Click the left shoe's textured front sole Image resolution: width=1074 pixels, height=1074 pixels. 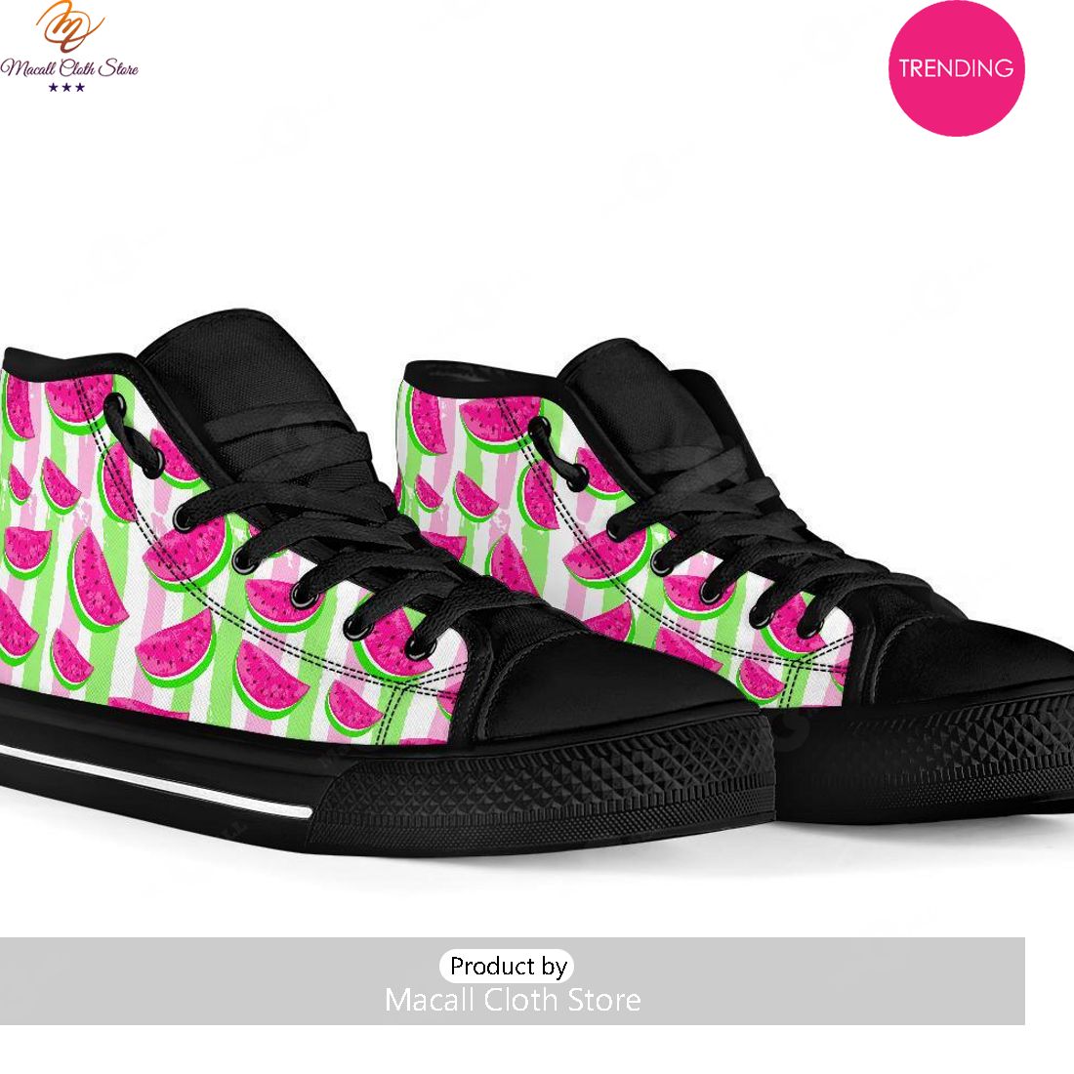(x=541, y=788)
